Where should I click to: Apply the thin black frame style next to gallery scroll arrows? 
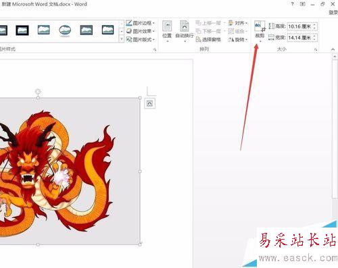[107, 30]
